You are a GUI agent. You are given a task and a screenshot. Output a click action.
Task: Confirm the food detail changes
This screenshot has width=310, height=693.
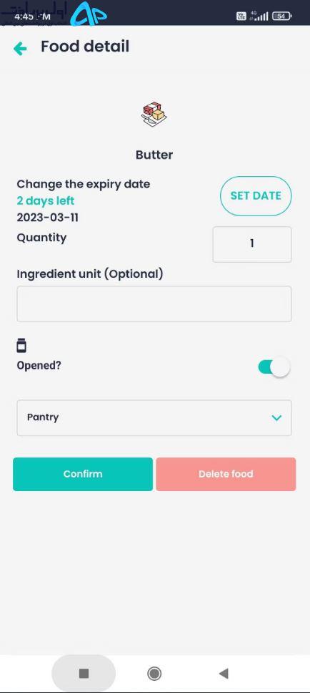click(83, 474)
